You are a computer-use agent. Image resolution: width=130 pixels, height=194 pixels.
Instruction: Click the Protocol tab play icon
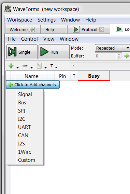point(76,29)
